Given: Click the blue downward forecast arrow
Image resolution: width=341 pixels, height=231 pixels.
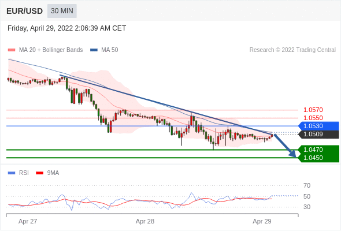Looking at the screenshot, I should coord(286,146).
